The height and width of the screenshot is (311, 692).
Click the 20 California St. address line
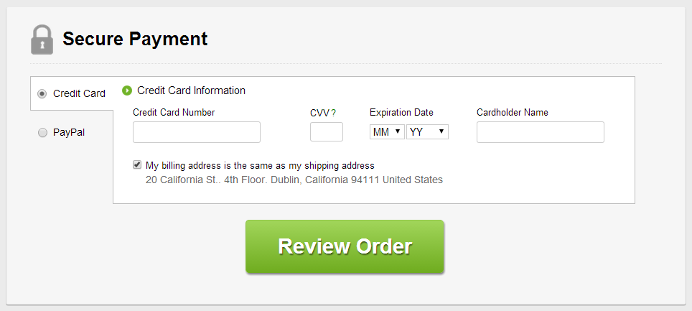294,180
